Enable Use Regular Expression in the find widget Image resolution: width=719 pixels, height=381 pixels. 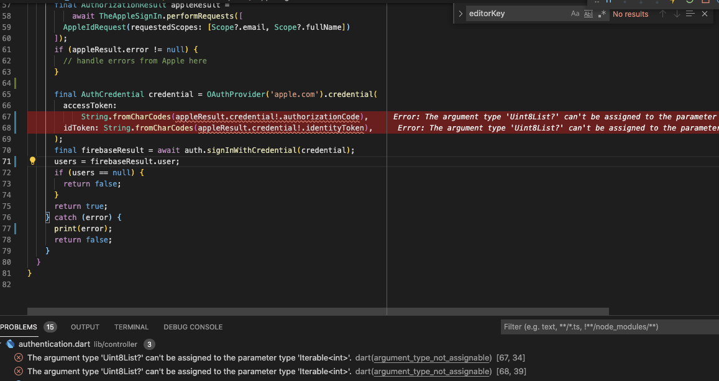point(601,13)
